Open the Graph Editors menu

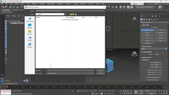pyautogui.click(x=51, y=4)
